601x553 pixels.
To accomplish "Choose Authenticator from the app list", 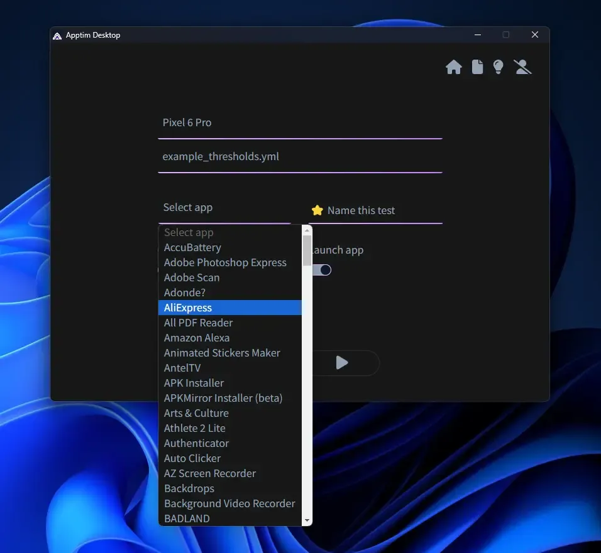I will coord(230,443).
